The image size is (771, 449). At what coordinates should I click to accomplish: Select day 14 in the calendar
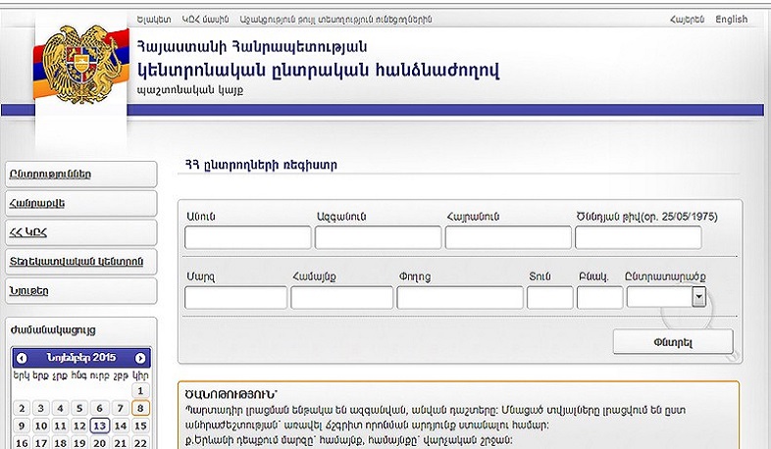pyautogui.click(x=121, y=425)
